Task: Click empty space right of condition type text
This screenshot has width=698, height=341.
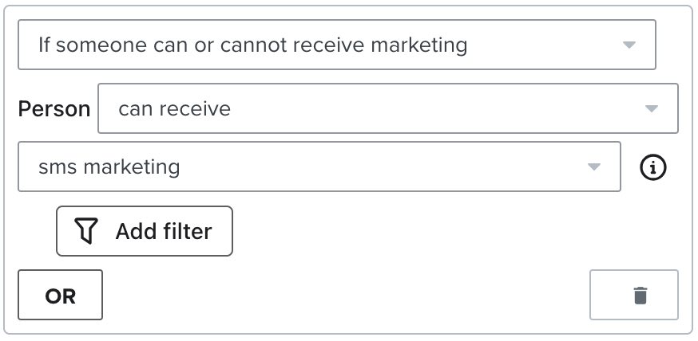Action: click(543, 45)
